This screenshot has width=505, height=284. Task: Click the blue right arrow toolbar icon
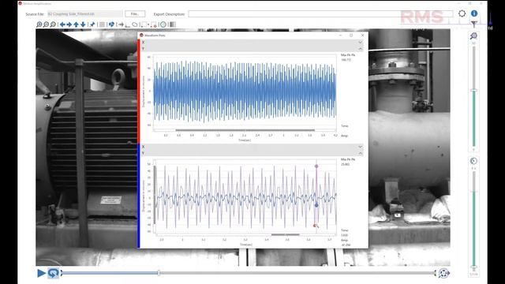69,24
